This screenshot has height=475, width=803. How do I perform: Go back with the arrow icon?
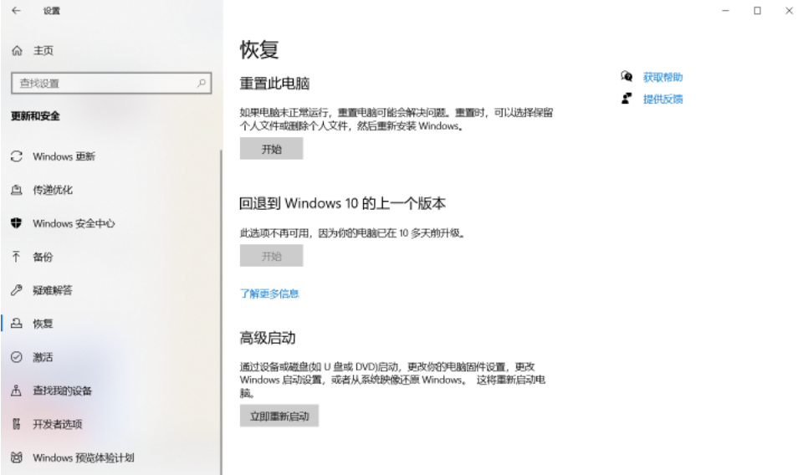(17, 10)
